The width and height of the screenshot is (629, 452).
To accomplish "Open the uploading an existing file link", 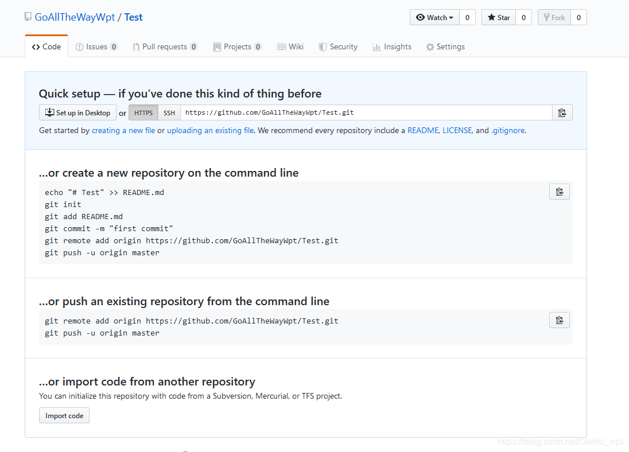I will [210, 130].
